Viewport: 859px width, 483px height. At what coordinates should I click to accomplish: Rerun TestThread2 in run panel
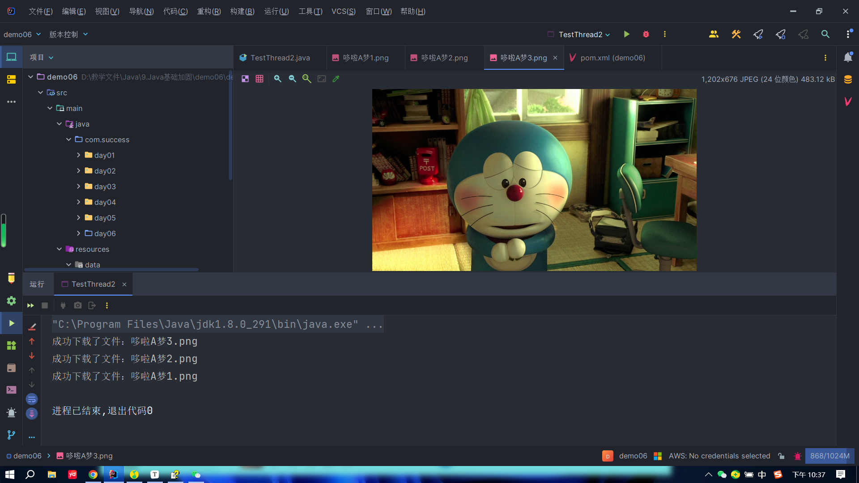coord(30,305)
